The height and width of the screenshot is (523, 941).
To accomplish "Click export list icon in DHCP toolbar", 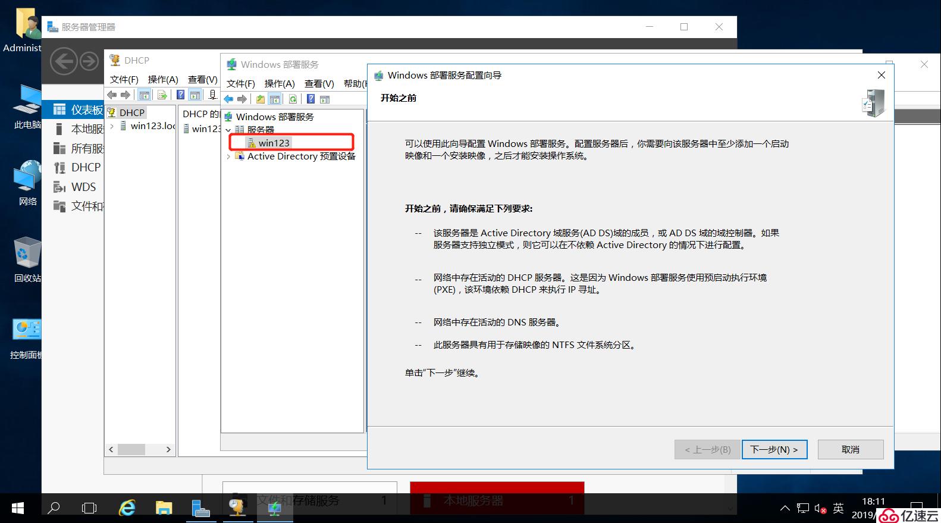I will 161,95.
